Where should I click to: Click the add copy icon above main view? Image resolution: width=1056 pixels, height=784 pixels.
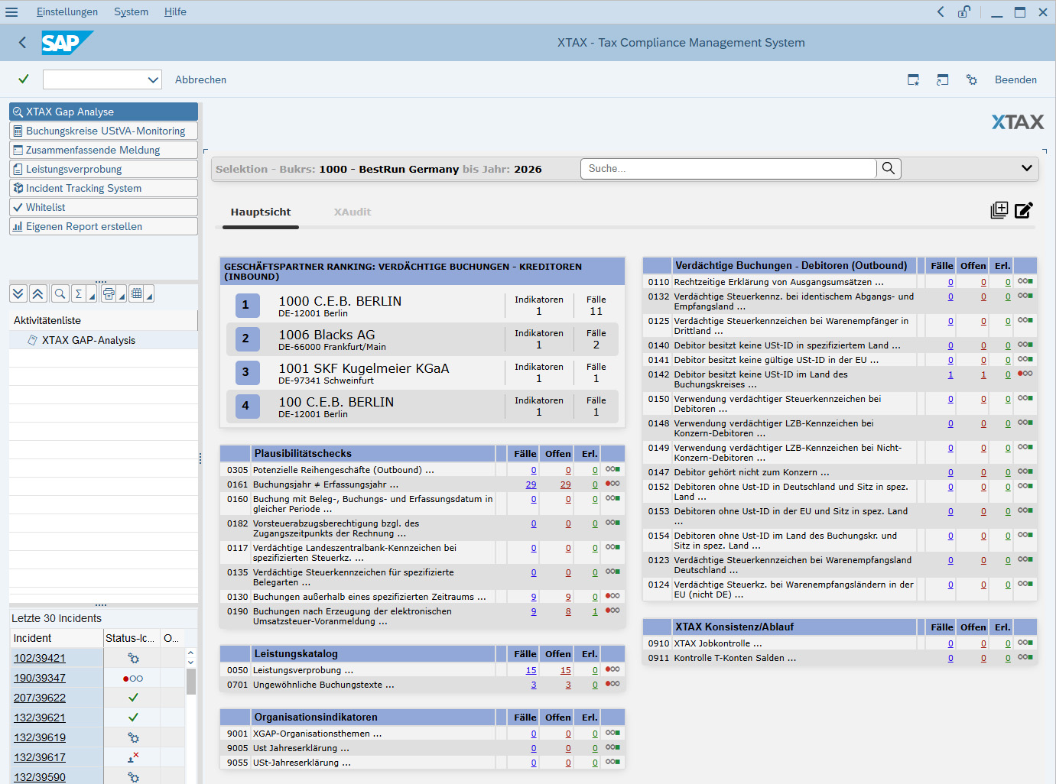(x=999, y=210)
